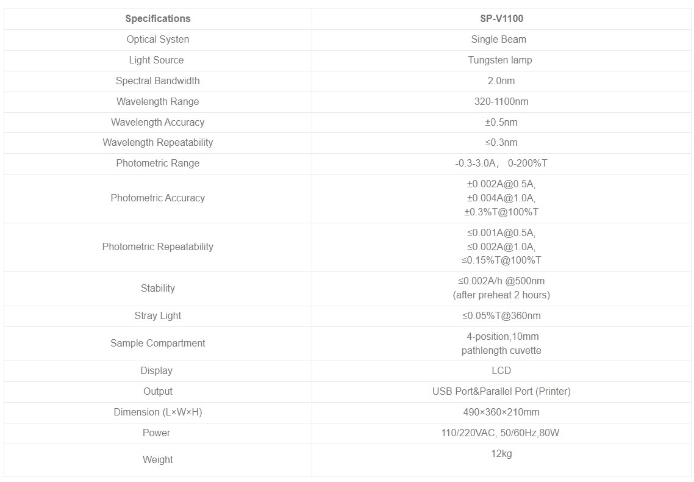Select the 320-1100nm wavelength range value
Viewport: 694px width, 482px height.
coord(501,101)
